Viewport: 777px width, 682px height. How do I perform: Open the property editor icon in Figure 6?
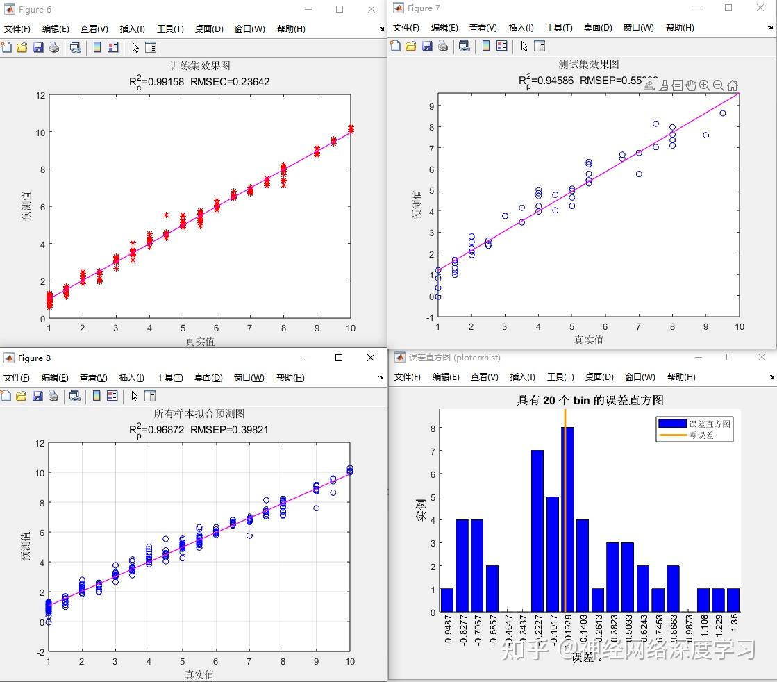click(150, 47)
